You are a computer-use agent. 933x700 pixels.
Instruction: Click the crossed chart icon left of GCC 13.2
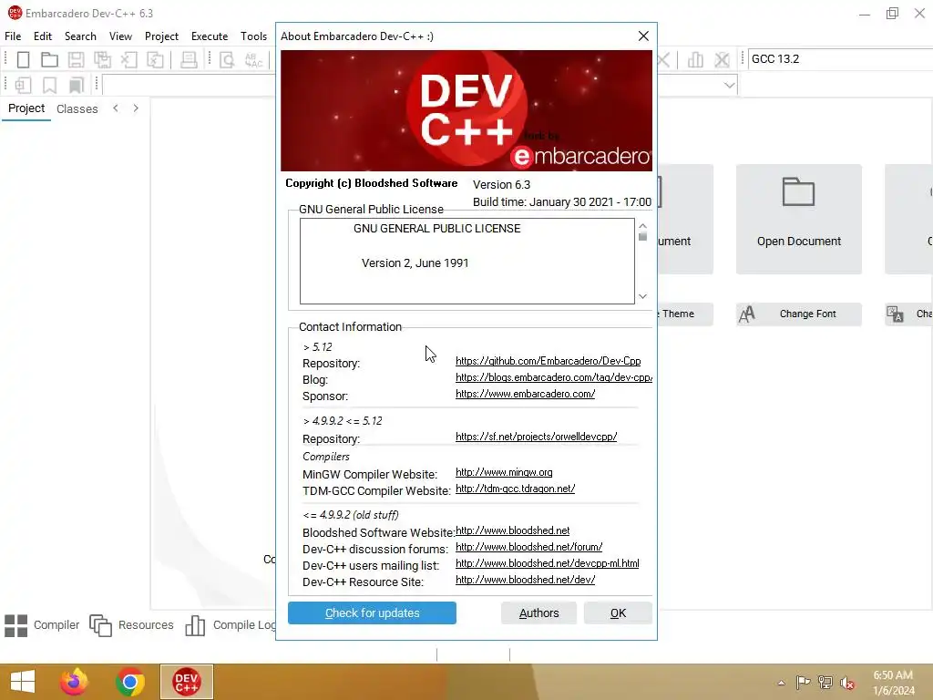pyautogui.click(x=722, y=59)
